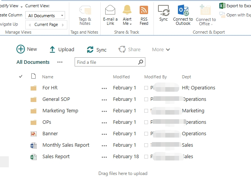Viewport: 251px width, 183px height.
Task: Tick the checkbox in the For HR row
Action: pos(146,88)
